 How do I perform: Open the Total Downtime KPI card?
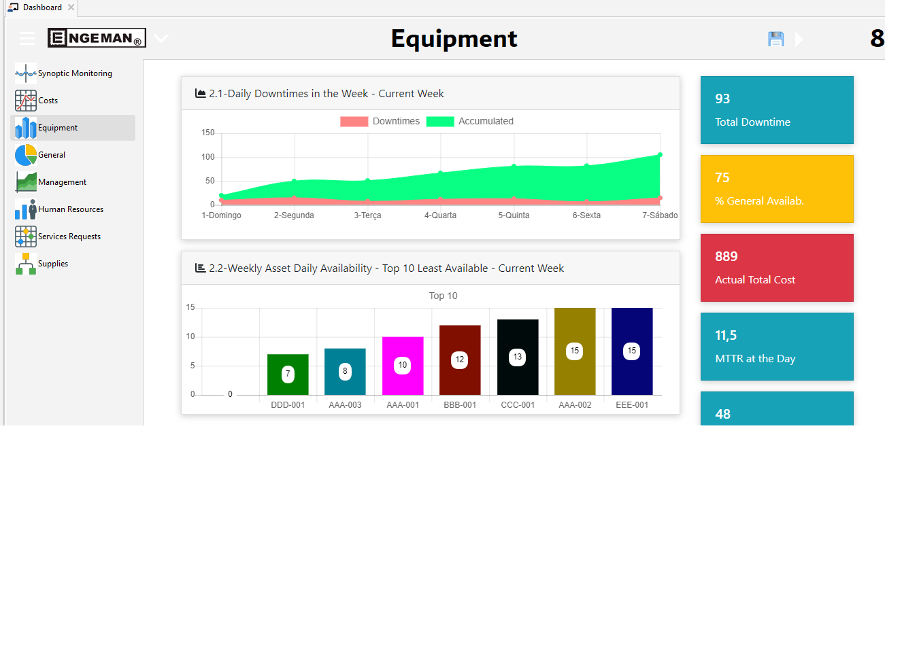pyautogui.click(x=777, y=110)
